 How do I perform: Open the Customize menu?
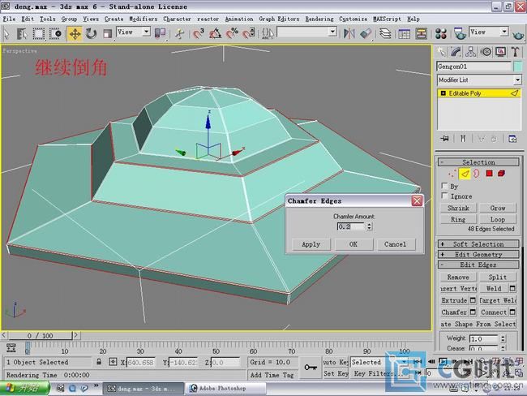tap(353, 19)
